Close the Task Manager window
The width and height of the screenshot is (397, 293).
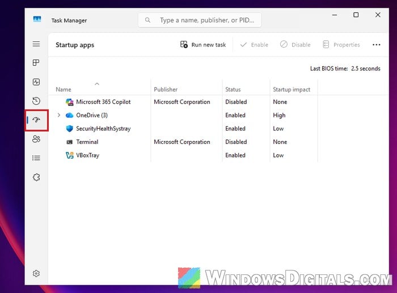pos(378,15)
